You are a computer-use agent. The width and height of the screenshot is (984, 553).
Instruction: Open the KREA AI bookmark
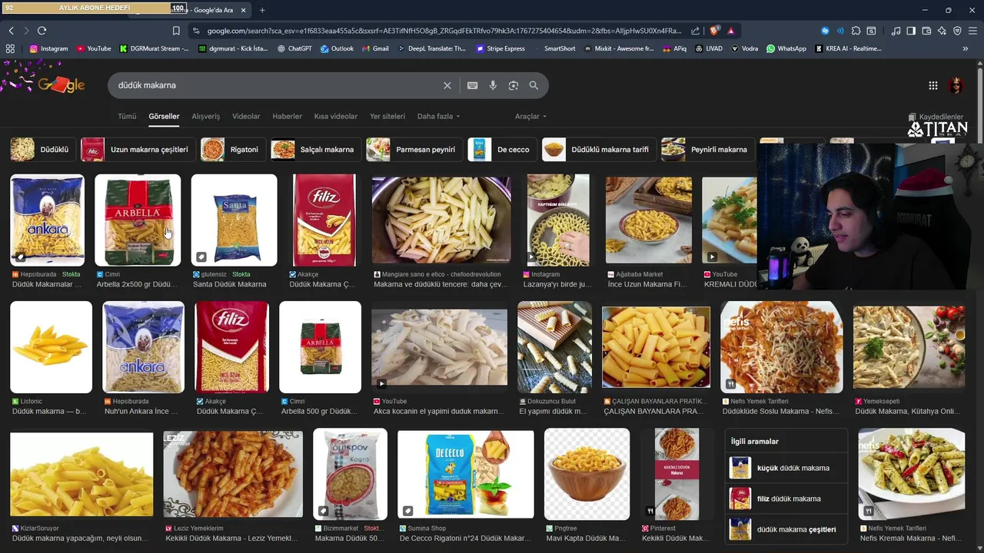pos(848,48)
